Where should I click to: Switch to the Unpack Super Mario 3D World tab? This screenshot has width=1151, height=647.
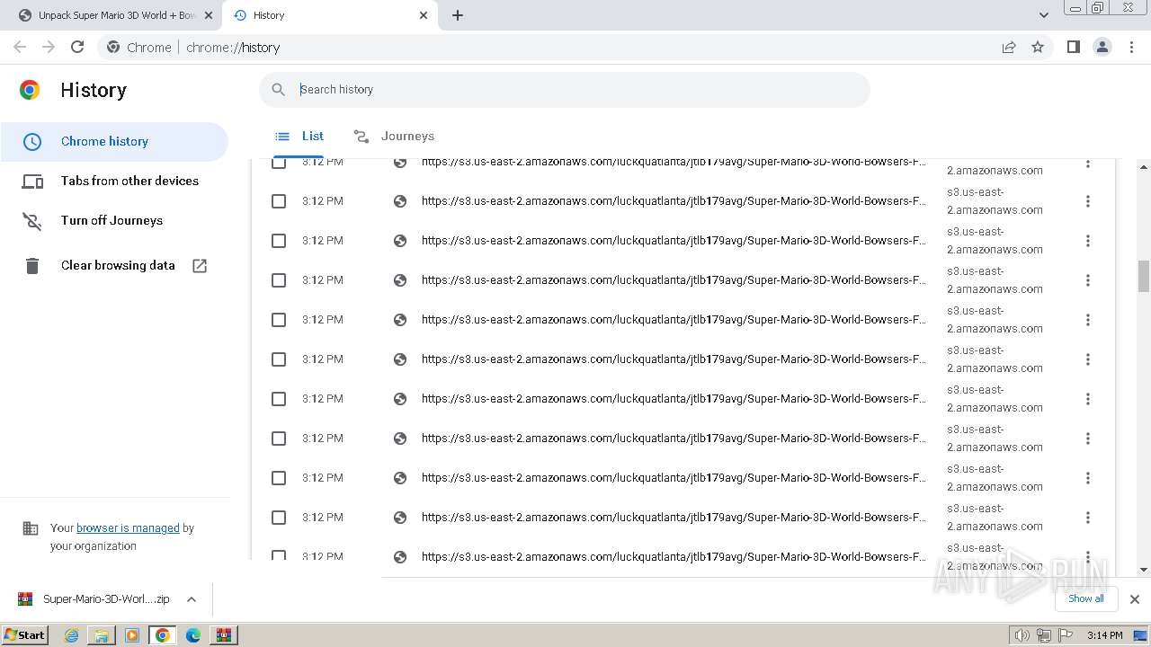click(x=113, y=15)
